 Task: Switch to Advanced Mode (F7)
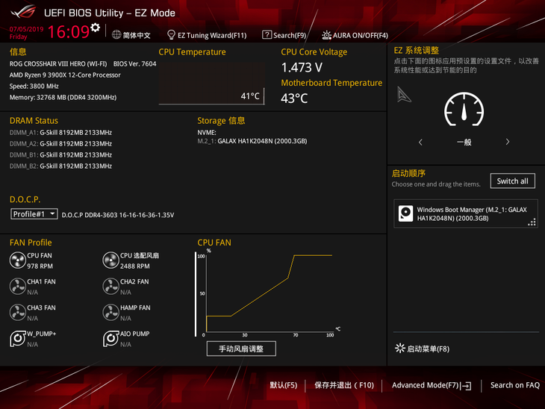[x=432, y=385]
